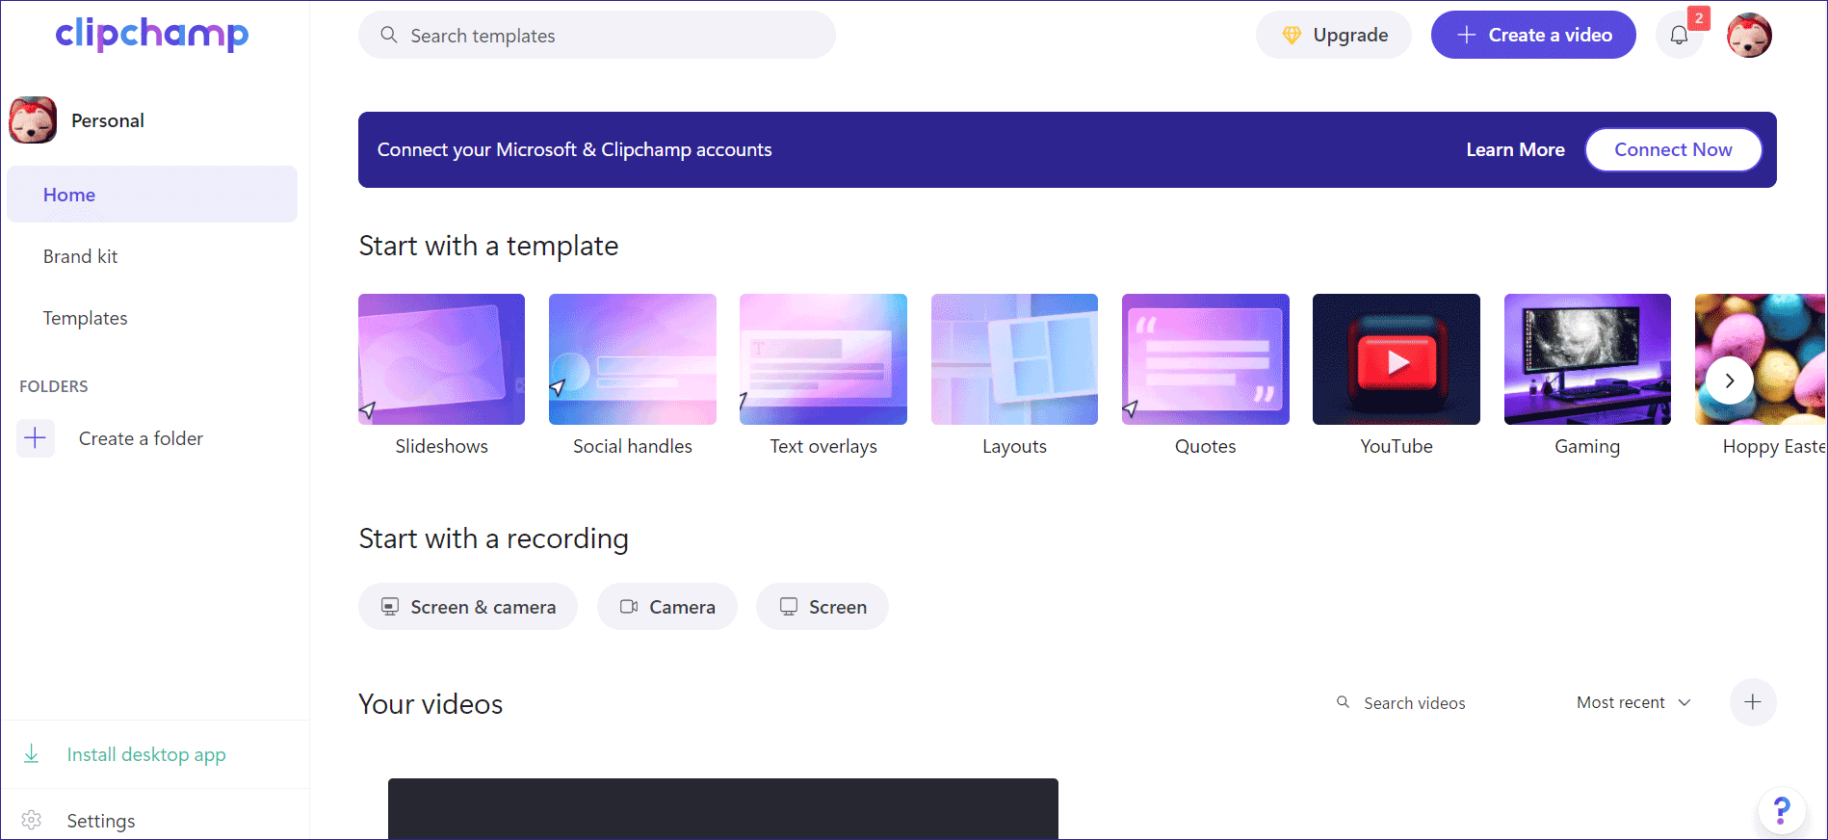
Task: Click the Search templates field
Action: click(x=597, y=36)
